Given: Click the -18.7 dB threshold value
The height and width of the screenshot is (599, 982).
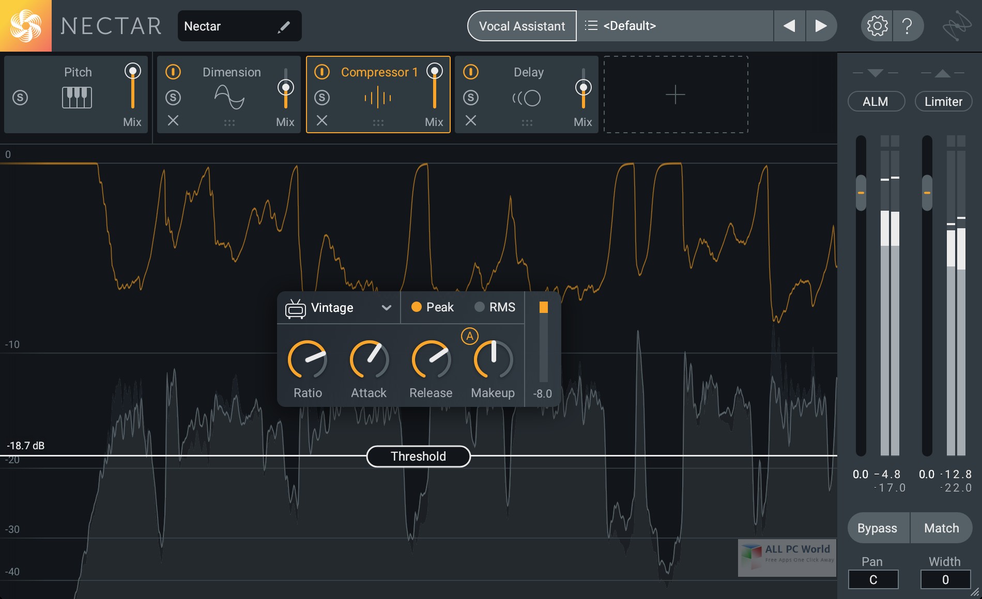Looking at the screenshot, I should (25, 446).
